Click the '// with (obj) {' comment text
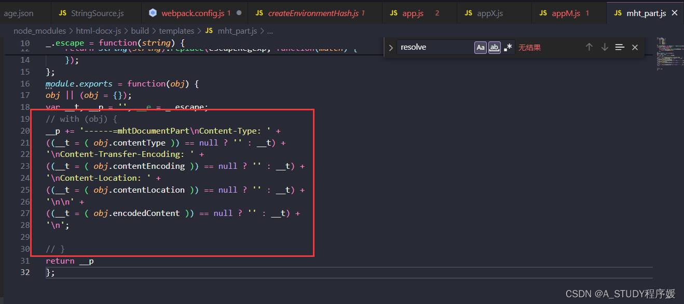 [81, 119]
